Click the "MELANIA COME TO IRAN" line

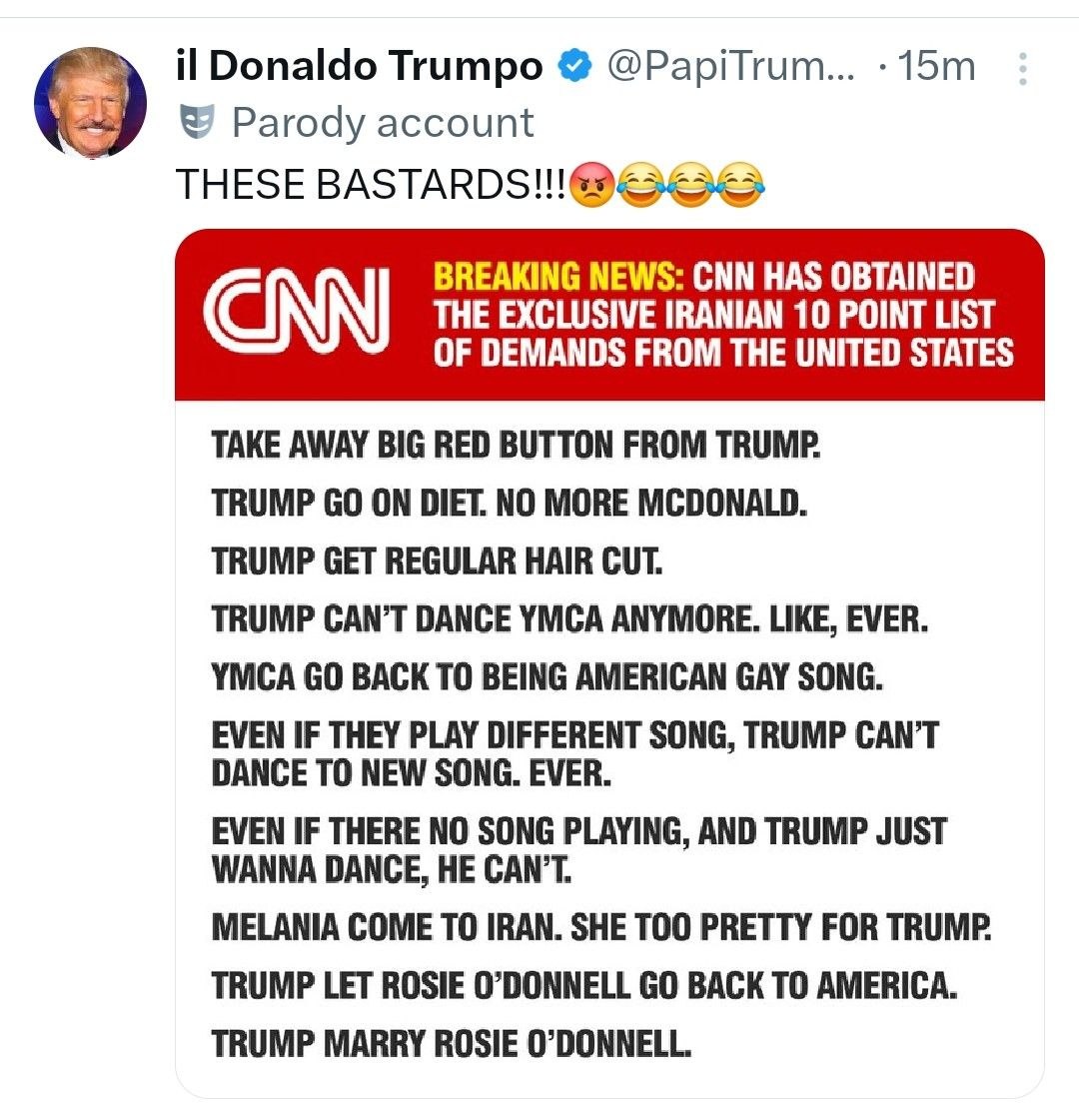pos(602,929)
